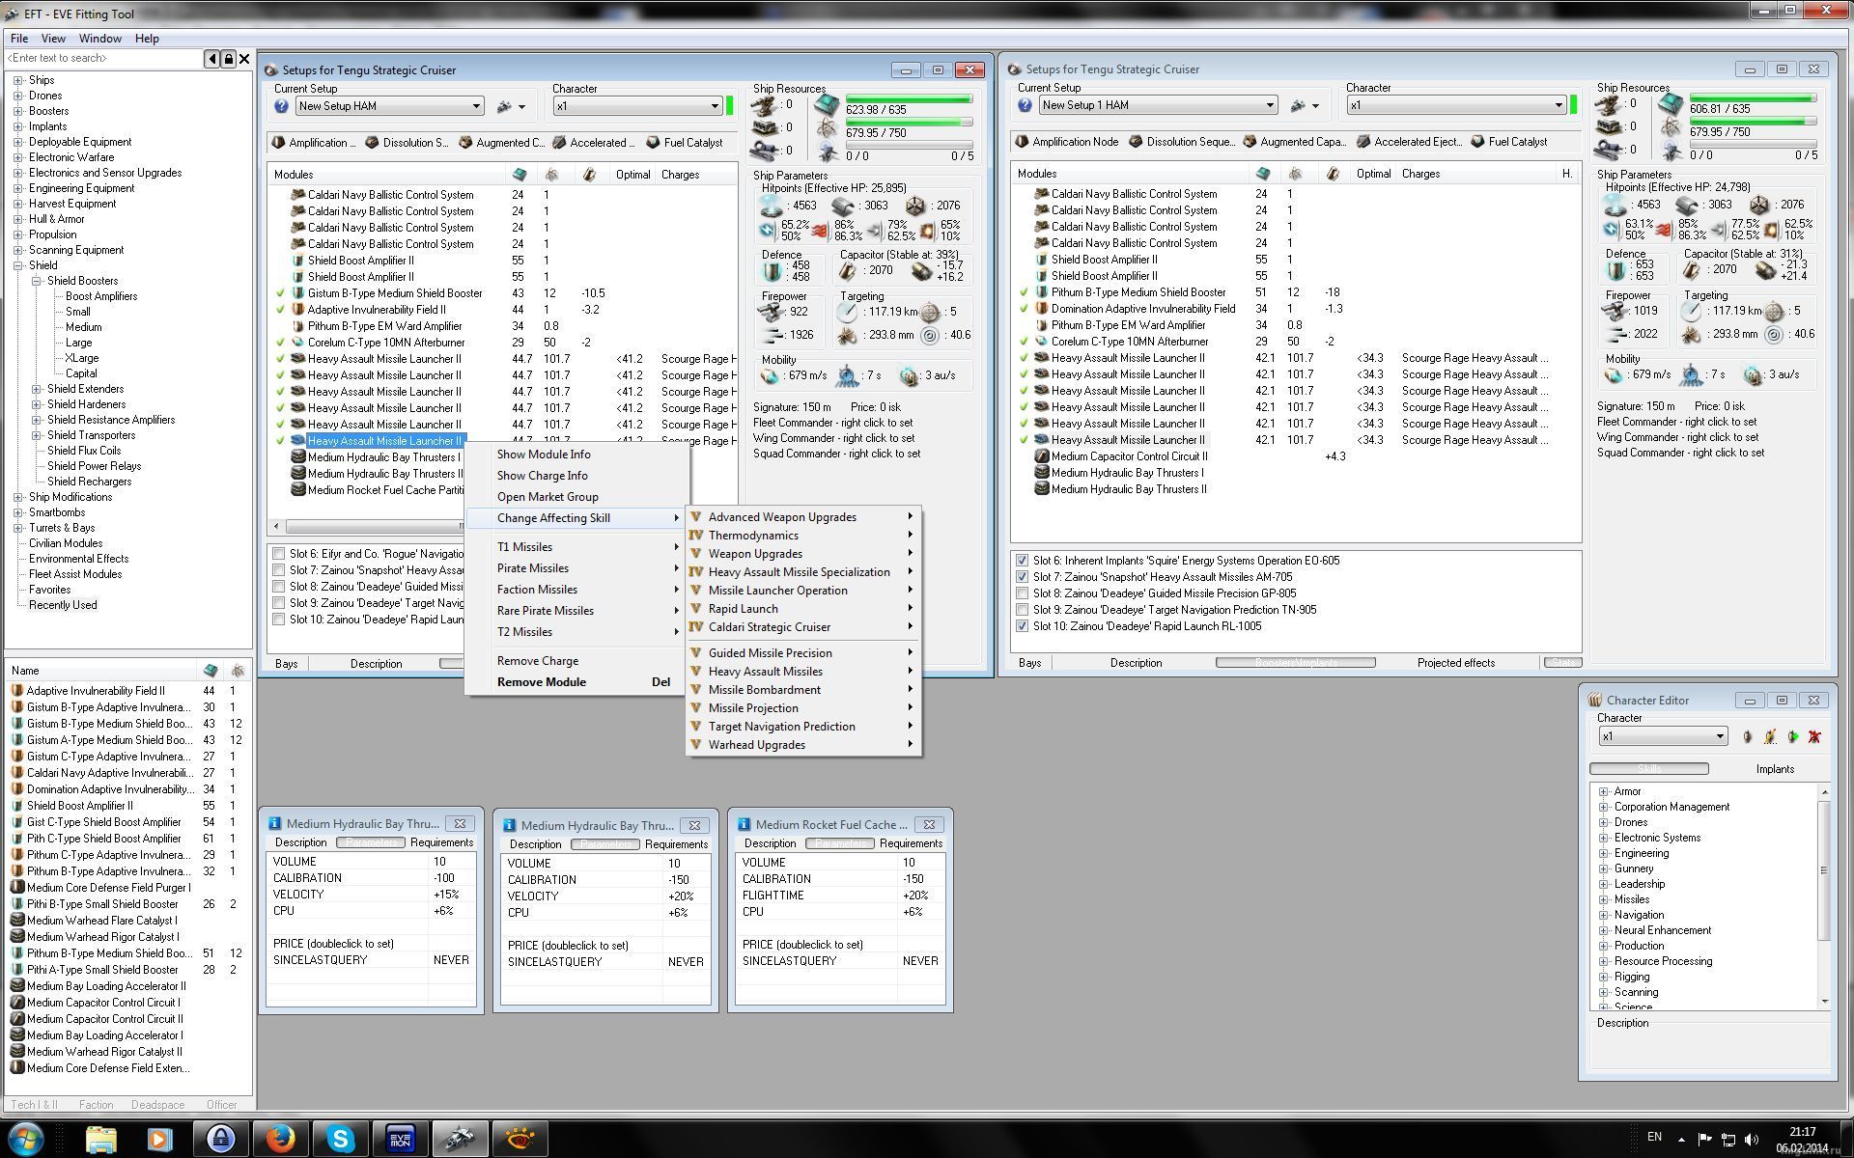Click the left-arrow button beside the search box
The width and height of the screenshot is (1854, 1158).
[x=212, y=59]
